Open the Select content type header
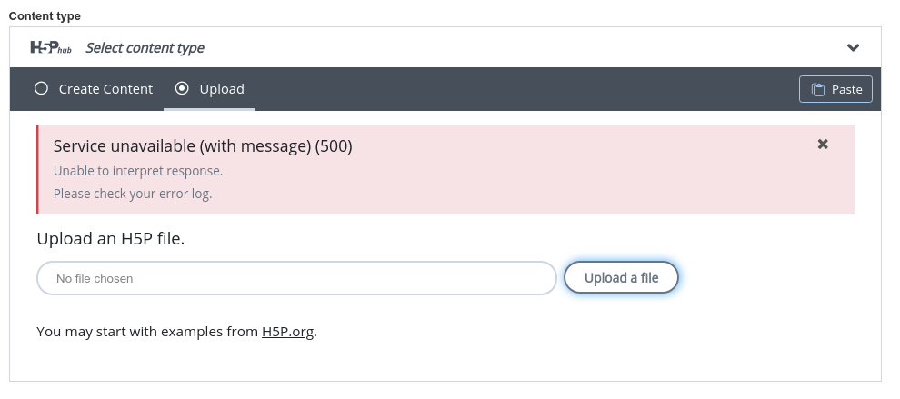The image size is (900, 399). (445, 47)
